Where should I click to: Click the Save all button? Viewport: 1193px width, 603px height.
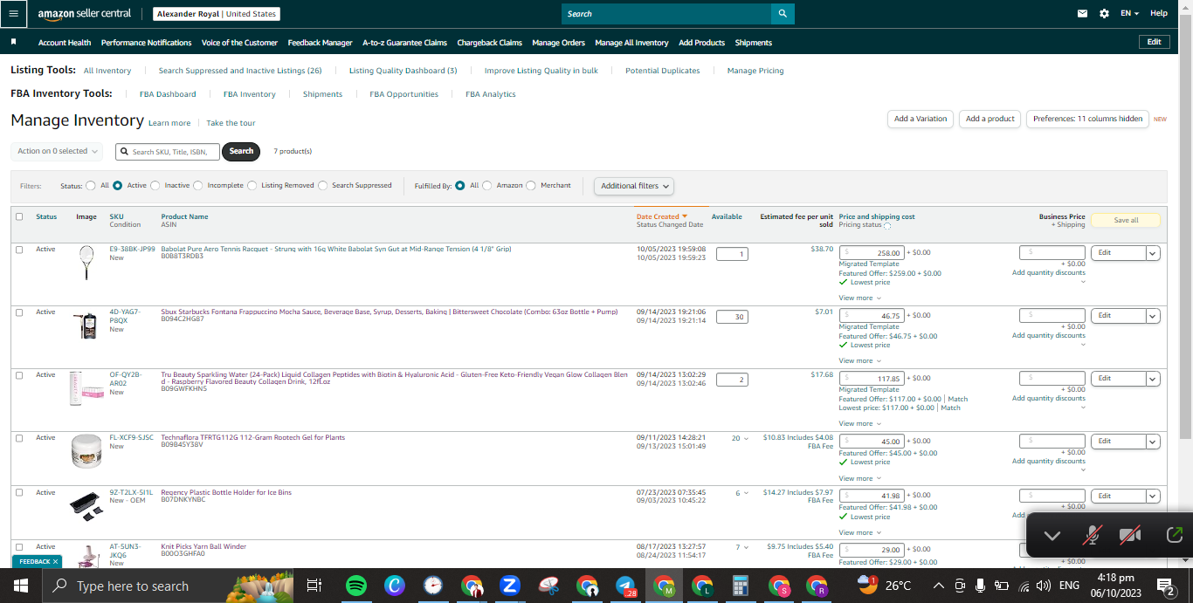click(x=1126, y=220)
